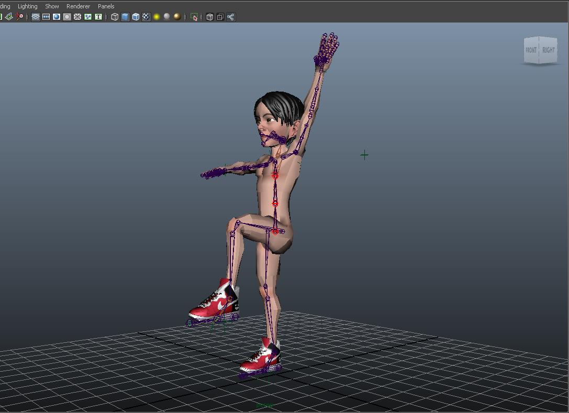Open the Panels menu
This screenshot has height=413, width=569.
(106, 6)
